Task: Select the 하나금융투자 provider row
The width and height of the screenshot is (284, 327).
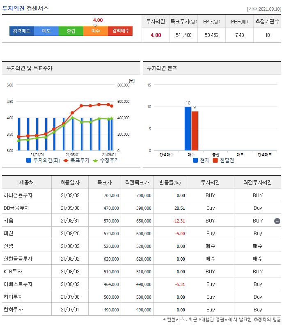Action: pos(142,195)
